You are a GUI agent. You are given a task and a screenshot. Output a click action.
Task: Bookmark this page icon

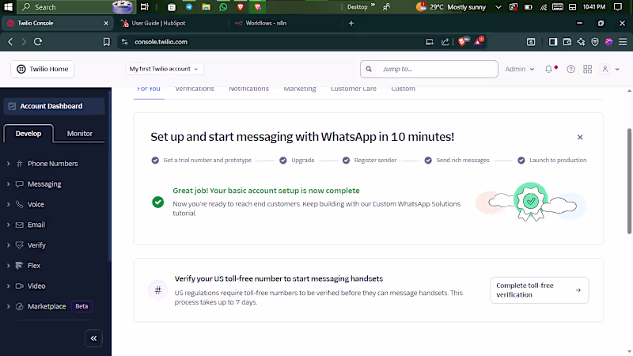coord(106,42)
